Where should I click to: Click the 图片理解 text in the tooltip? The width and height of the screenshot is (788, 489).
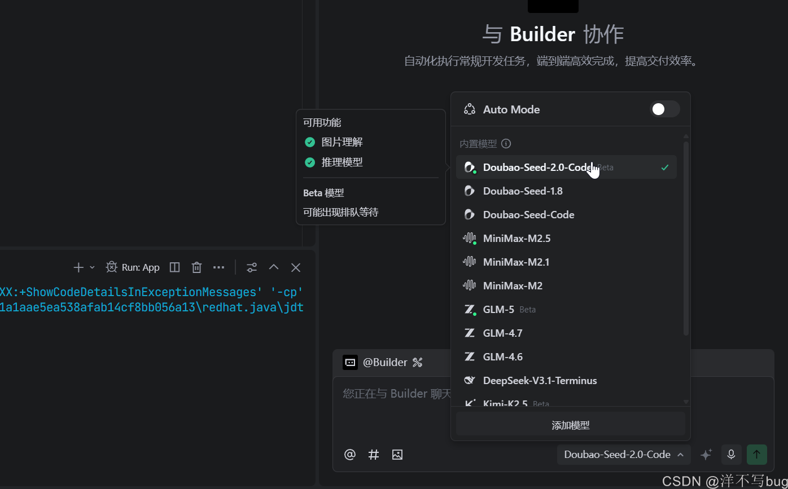point(342,142)
